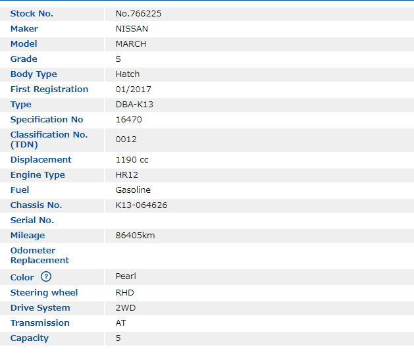This screenshot has width=414, height=362.
Task: Click the Color value Pearl
Action: [x=126, y=277]
